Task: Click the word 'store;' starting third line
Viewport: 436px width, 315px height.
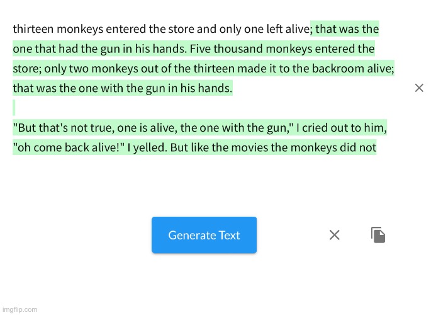Action: coord(27,69)
